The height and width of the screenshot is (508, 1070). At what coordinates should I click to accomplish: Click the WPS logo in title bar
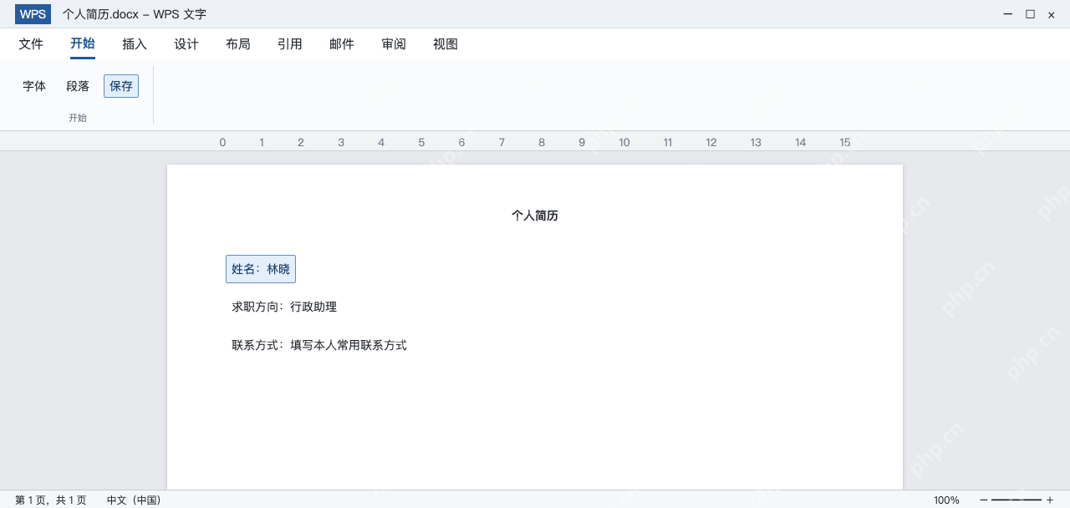(33, 14)
